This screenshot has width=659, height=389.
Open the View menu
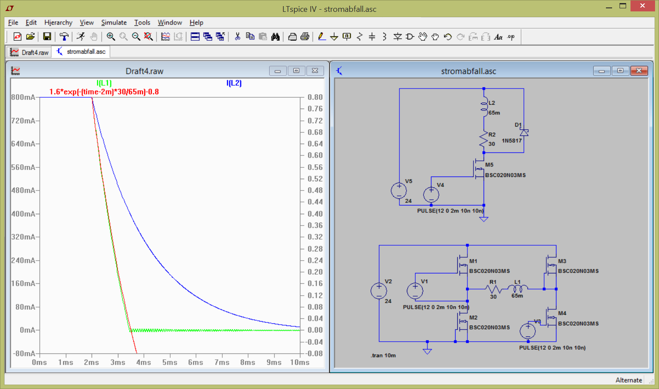pos(87,22)
